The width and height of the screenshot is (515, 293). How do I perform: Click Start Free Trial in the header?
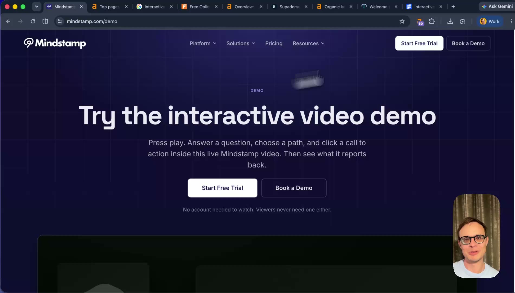click(419, 43)
